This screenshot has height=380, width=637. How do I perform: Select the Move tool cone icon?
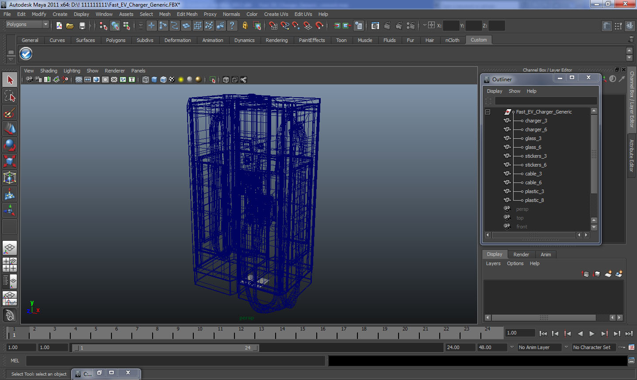(10, 129)
